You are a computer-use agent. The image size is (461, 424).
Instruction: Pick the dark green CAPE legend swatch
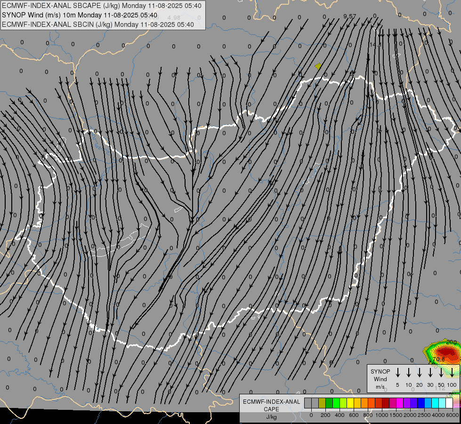(329, 403)
